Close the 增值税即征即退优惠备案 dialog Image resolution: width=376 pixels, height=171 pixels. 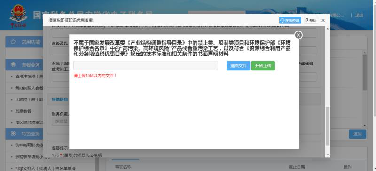pos(323,20)
